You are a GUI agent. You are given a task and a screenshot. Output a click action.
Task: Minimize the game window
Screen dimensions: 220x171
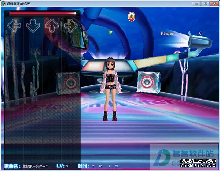coord(196,4)
